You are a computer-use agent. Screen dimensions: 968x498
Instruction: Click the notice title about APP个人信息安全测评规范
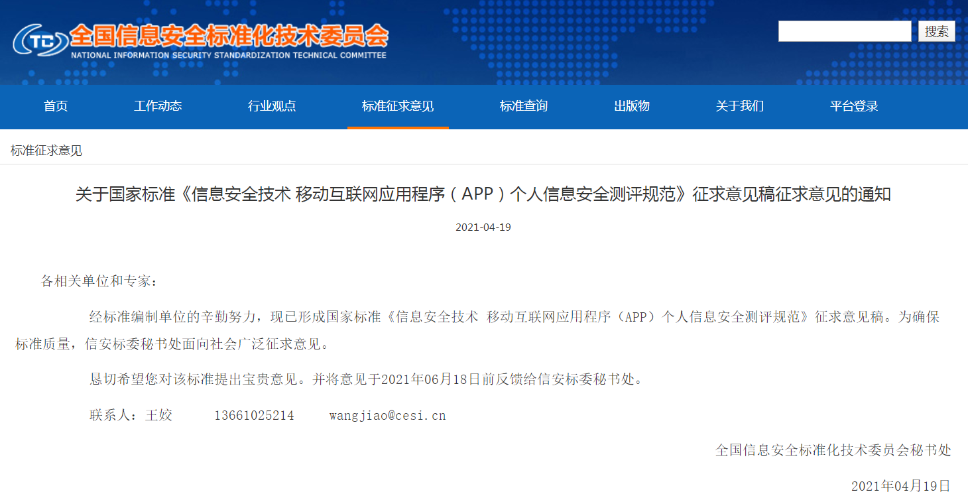coord(483,194)
